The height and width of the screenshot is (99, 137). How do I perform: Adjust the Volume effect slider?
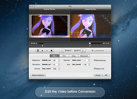[46, 68]
